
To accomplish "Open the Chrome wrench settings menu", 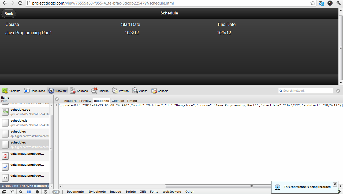I will click(x=338, y=3).
